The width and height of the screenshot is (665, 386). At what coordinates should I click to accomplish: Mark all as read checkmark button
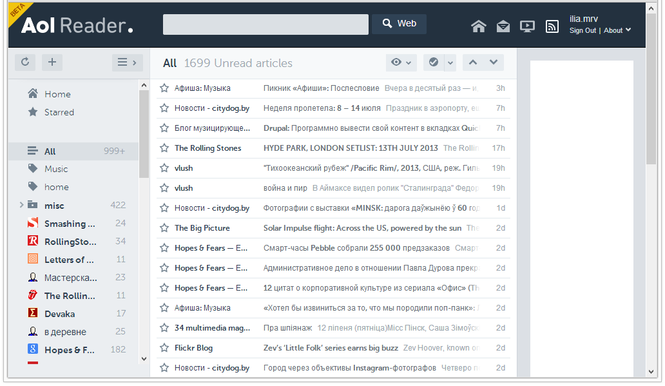click(434, 63)
